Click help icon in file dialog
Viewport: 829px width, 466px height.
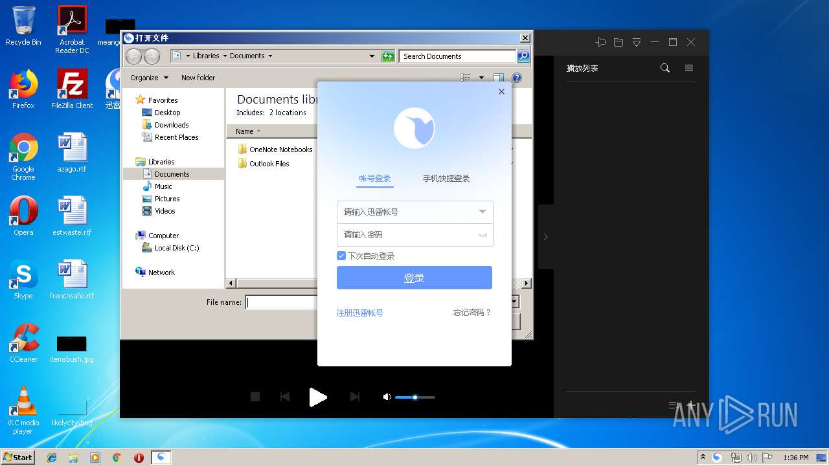pyautogui.click(x=517, y=78)
